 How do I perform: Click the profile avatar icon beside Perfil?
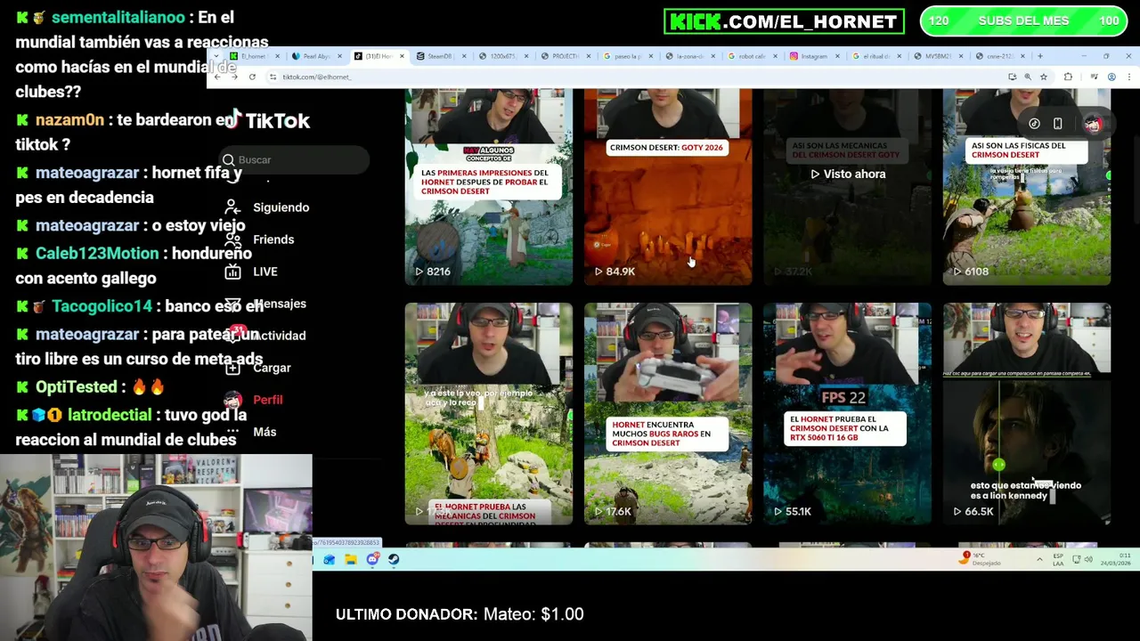coord(232,400)
